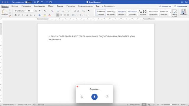Search in document with magnifier icon
189x106 pixels.
[182, 2]
